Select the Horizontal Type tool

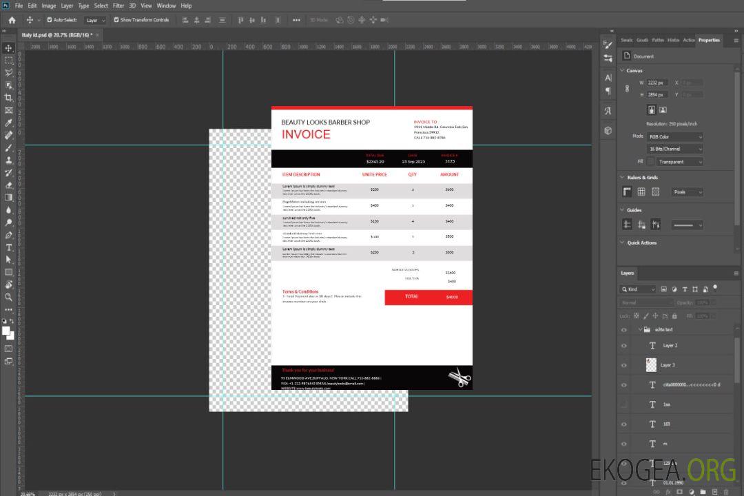[8, 247]
